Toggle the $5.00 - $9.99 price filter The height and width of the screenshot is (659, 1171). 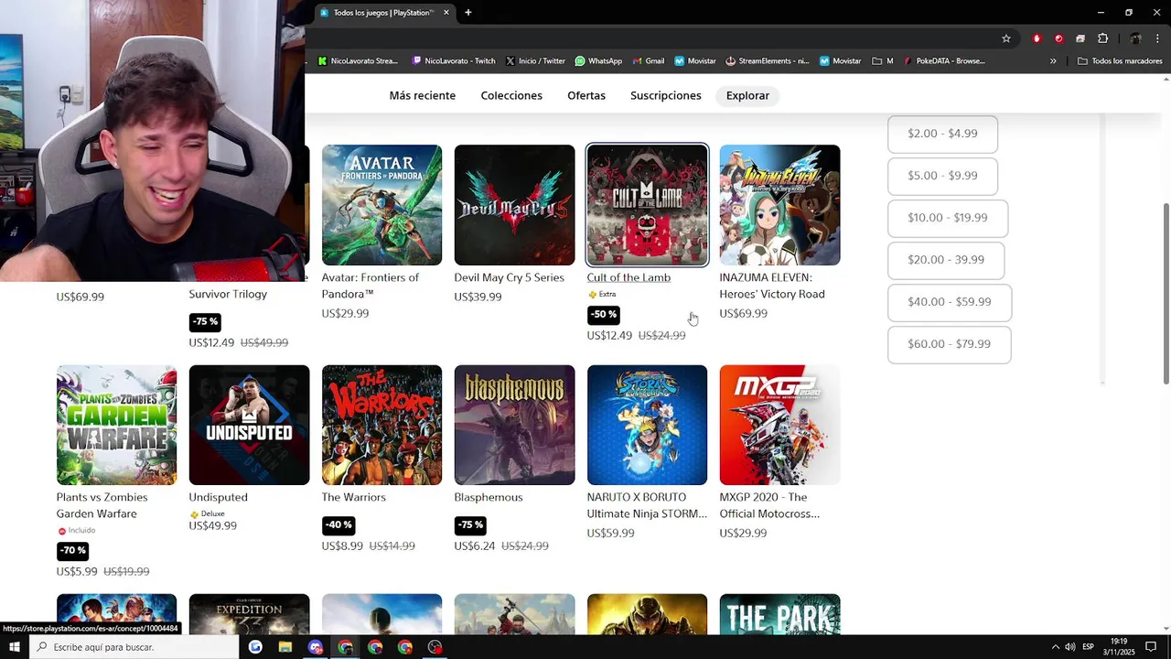942,176
